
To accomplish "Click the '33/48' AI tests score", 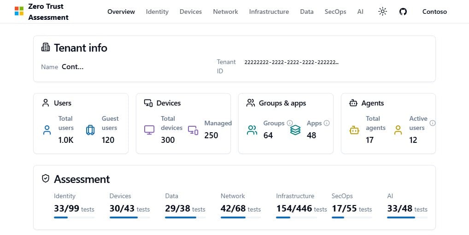I will pyautogui.click(x=399, y=208).
